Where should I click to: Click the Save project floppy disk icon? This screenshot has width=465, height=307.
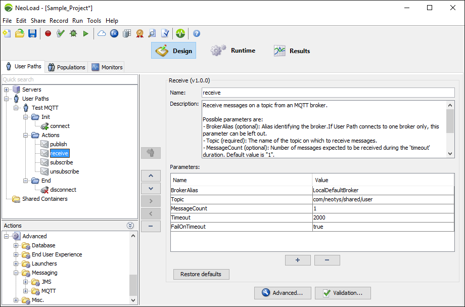[x=32, y=33]
